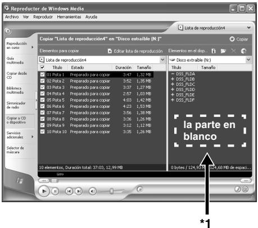Expand the DSS_FLDF folder
Screen dimensions: 258x228
[x=173, y=100]
